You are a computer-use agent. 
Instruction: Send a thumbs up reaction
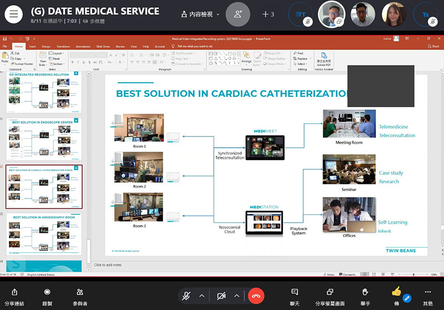(396, 291)
